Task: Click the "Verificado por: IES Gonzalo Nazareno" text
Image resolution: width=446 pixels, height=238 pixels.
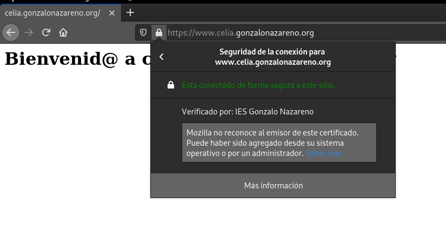Action: [248, 112]
